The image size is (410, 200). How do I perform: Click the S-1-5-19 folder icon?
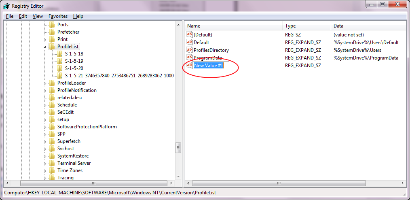tap(59, 61)
